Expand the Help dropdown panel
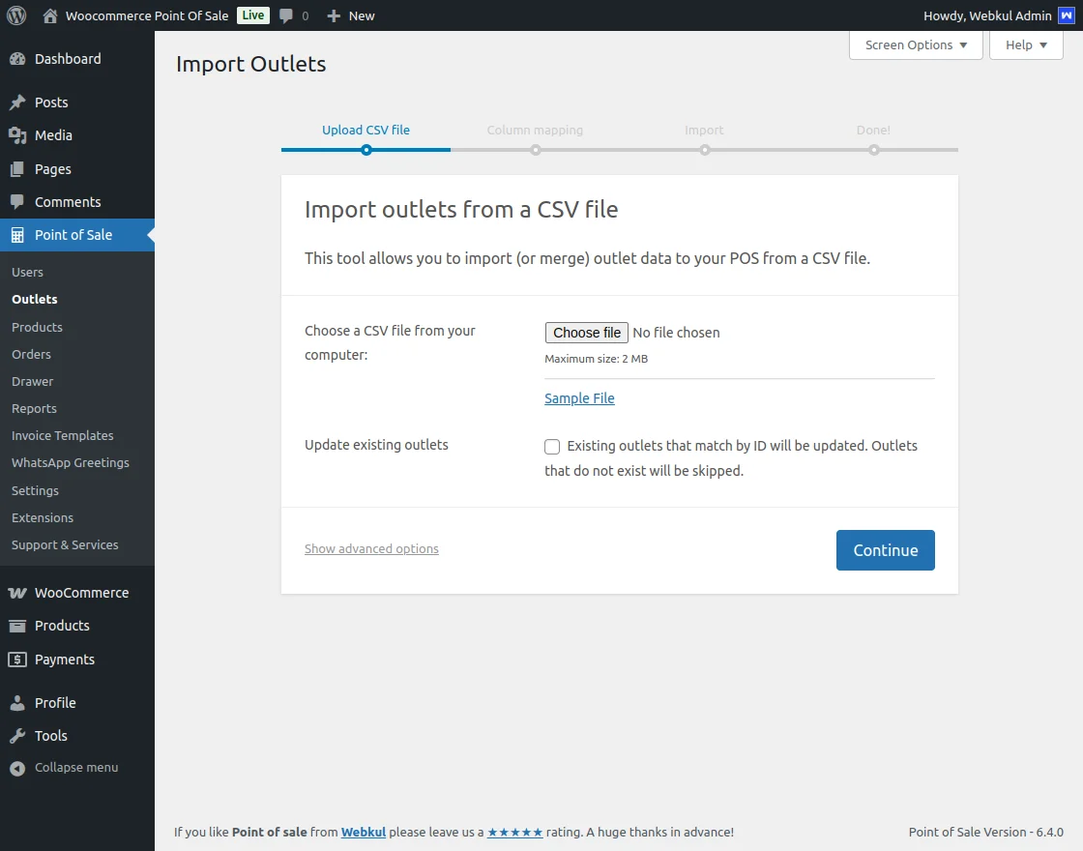Viewport: 1083px width, 851px height. 1025,45
